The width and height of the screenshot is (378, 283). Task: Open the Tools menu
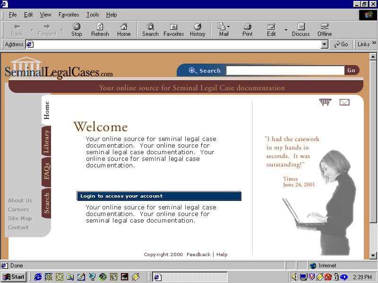93,15
